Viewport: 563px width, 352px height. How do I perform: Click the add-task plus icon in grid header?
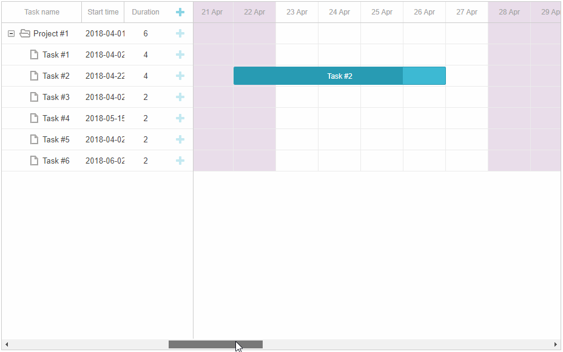[x=180, y=12]
